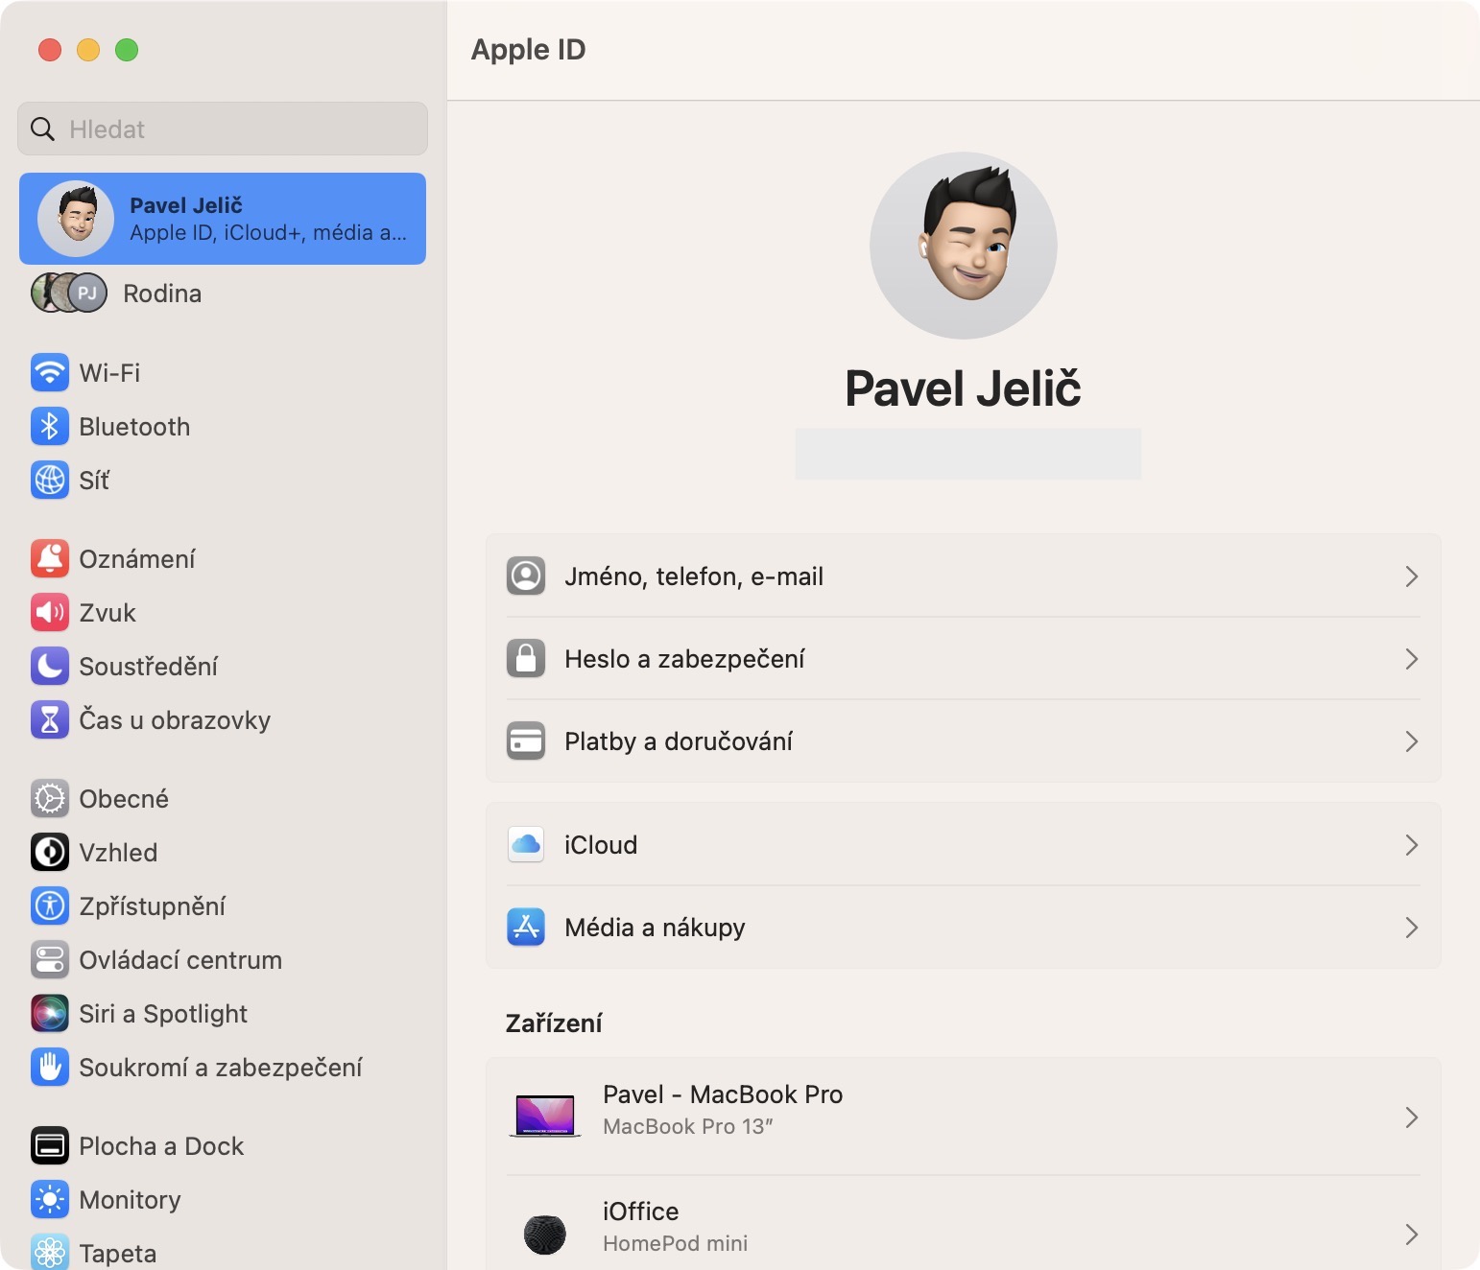The height and width of the screenshot is (1270, 1480).
Task: Click the large Memoji profile picture
Action: (964, 246)
